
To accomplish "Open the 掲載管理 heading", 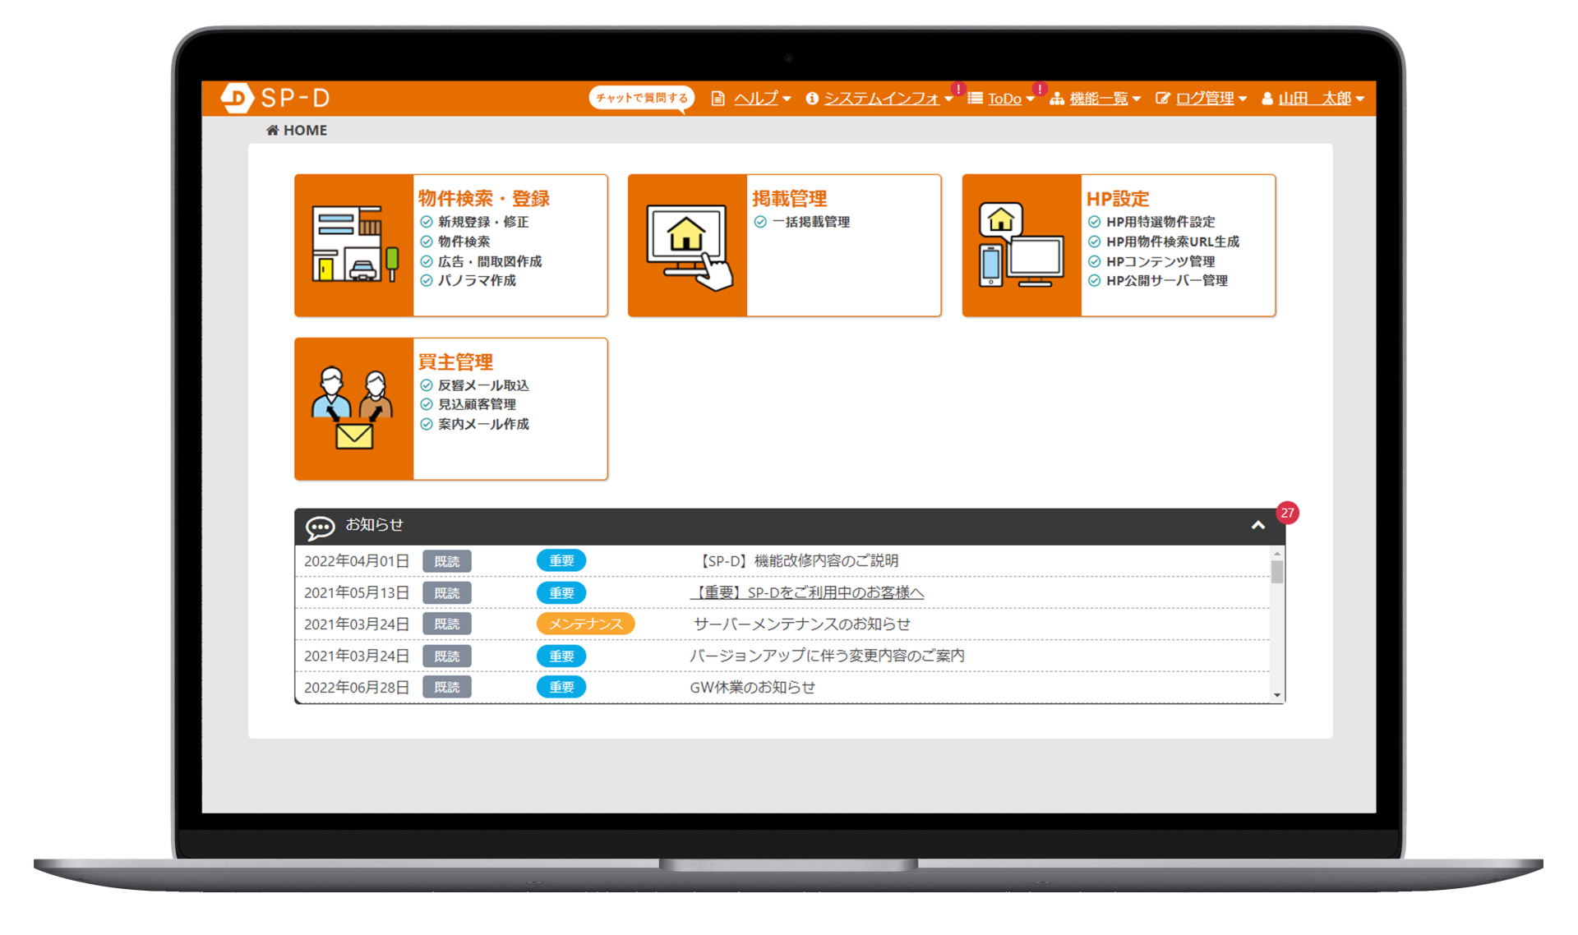I will pos(789,199).
